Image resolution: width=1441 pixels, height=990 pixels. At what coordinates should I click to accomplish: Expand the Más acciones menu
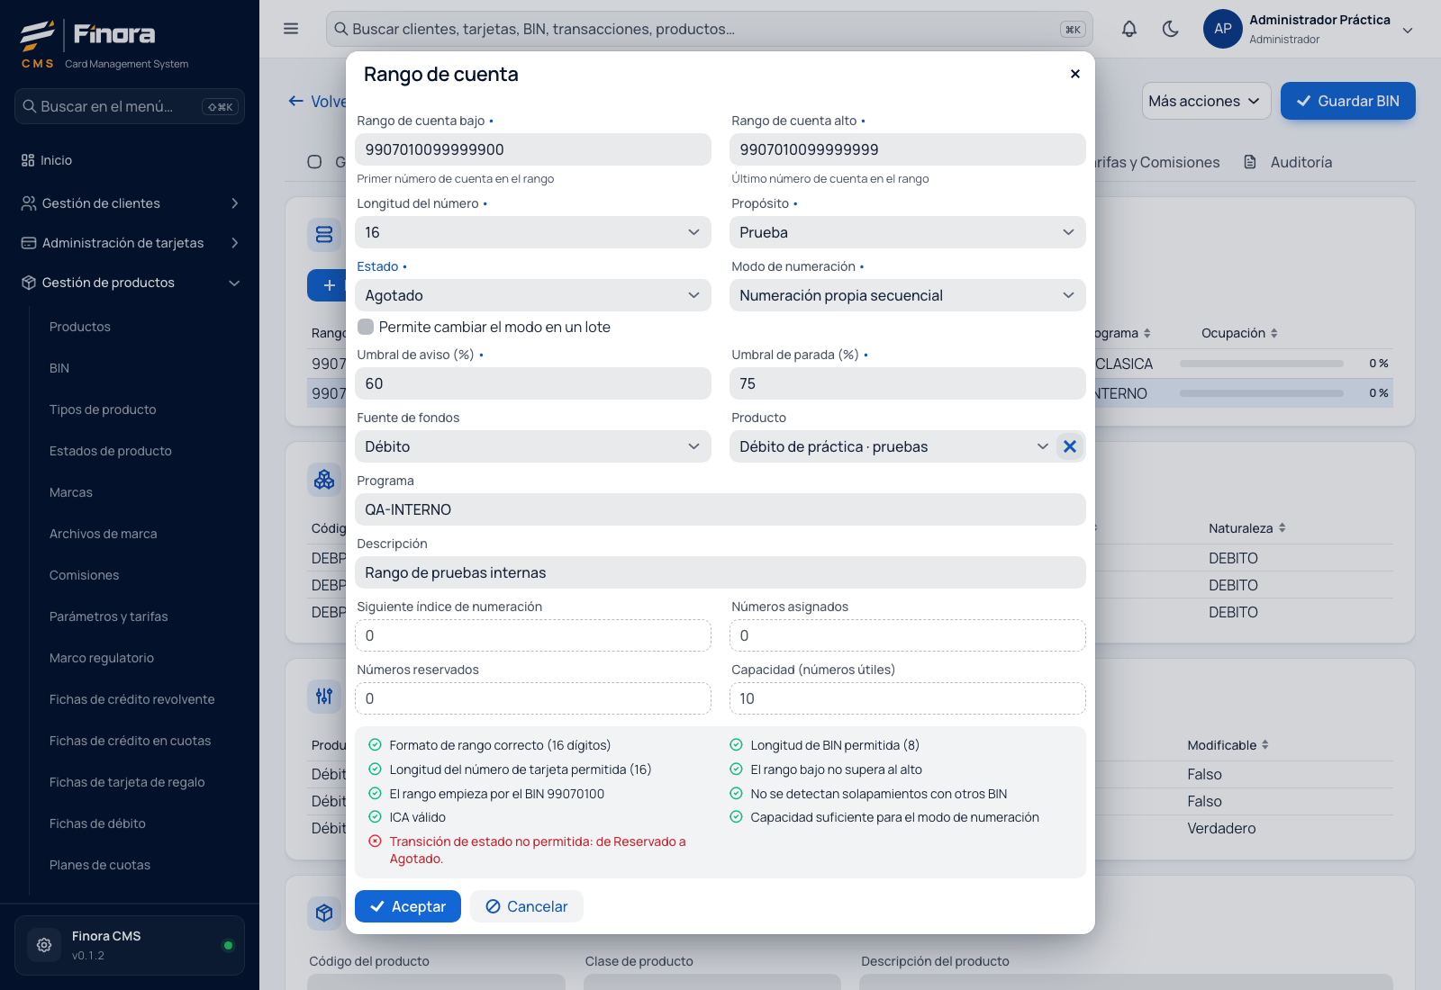tap(1207, 101)
